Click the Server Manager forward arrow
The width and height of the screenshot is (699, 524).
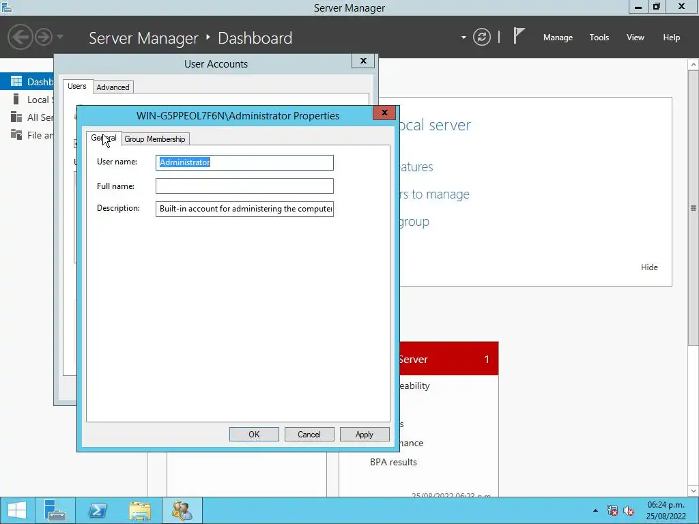(x=44, y=37)
